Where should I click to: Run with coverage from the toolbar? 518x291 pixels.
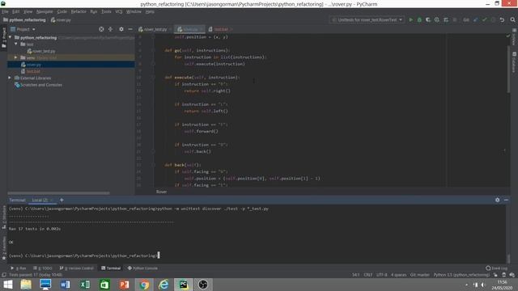[x=428, y=19]
